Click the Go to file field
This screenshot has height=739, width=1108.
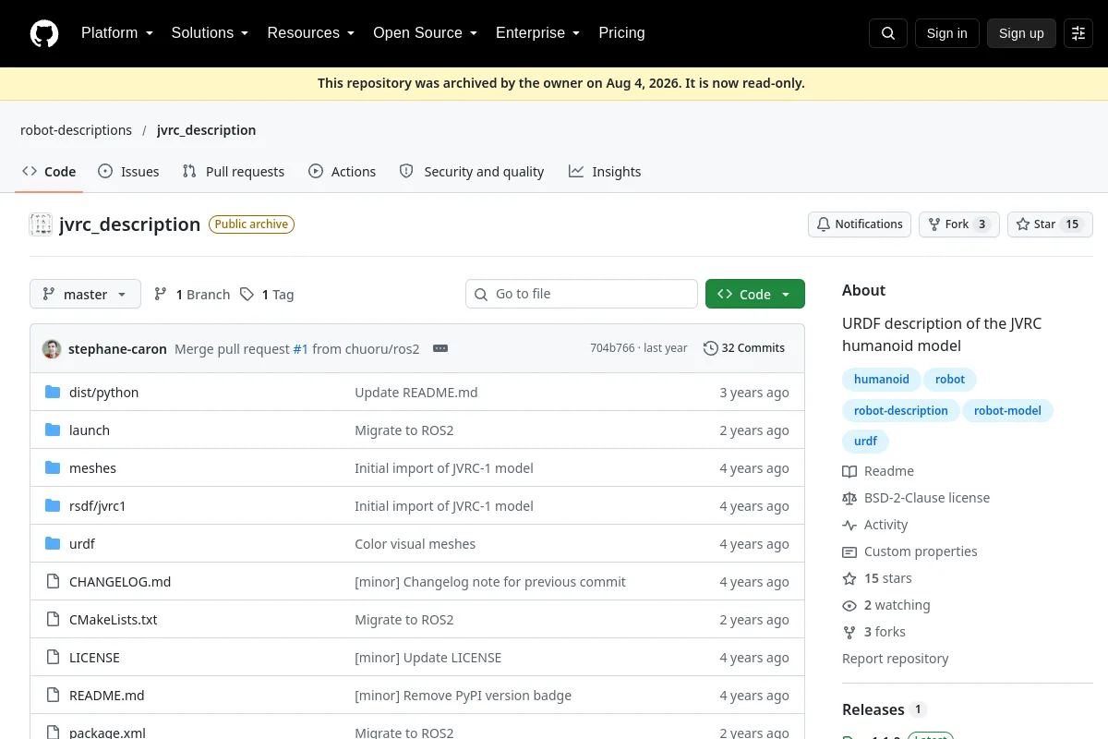click(582, 294)
